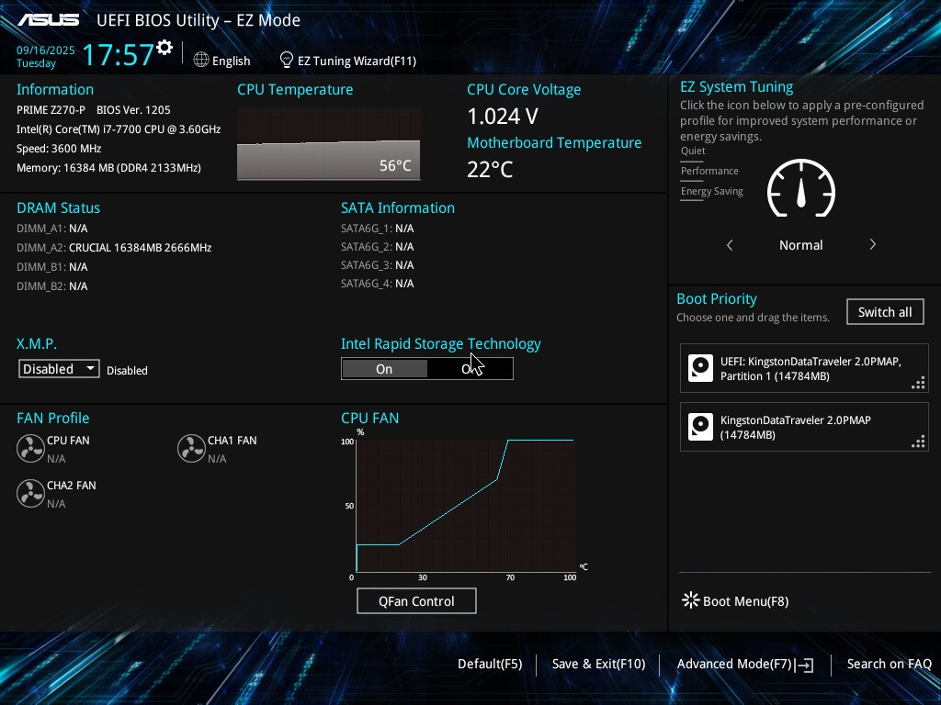
Task: Click drag handle on UEFI Kingston boot entry
Action: point(918,383)
